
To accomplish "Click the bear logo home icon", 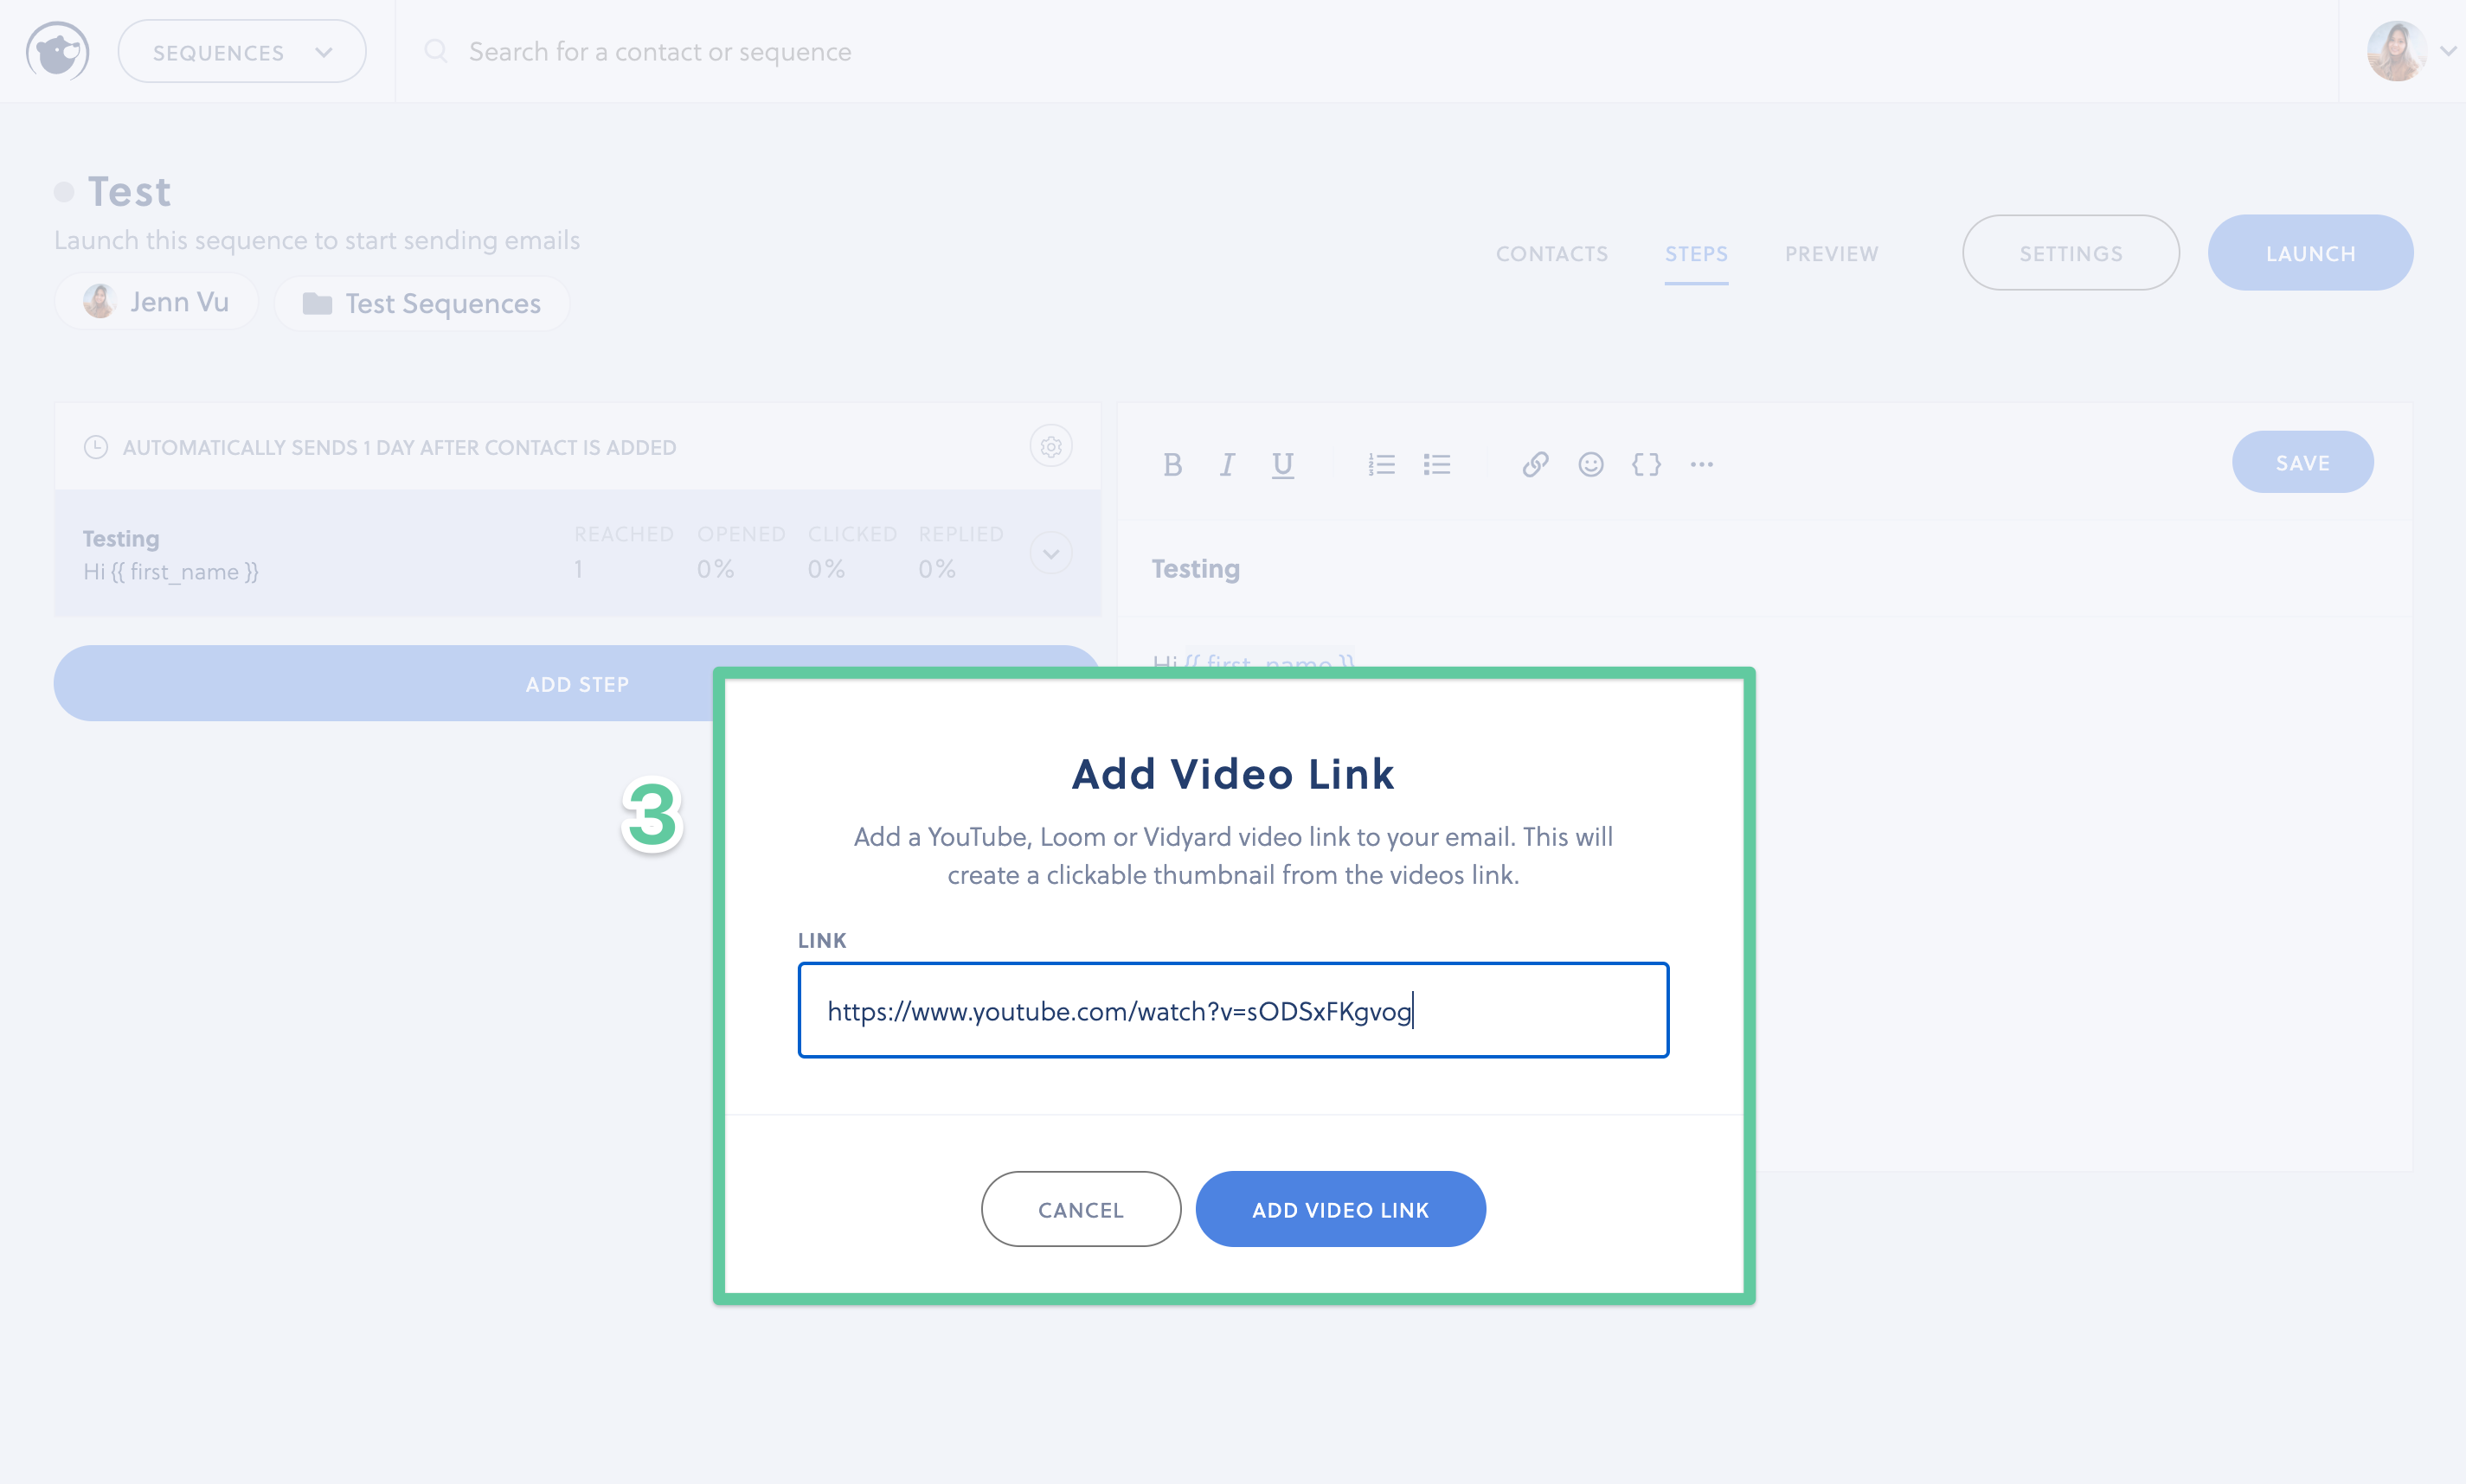I will (57, 51).
